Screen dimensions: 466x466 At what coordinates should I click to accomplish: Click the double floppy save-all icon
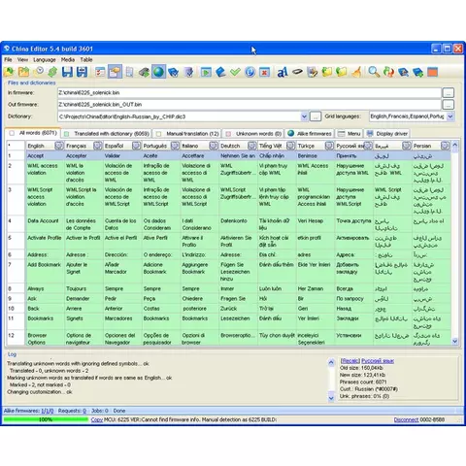82,72
